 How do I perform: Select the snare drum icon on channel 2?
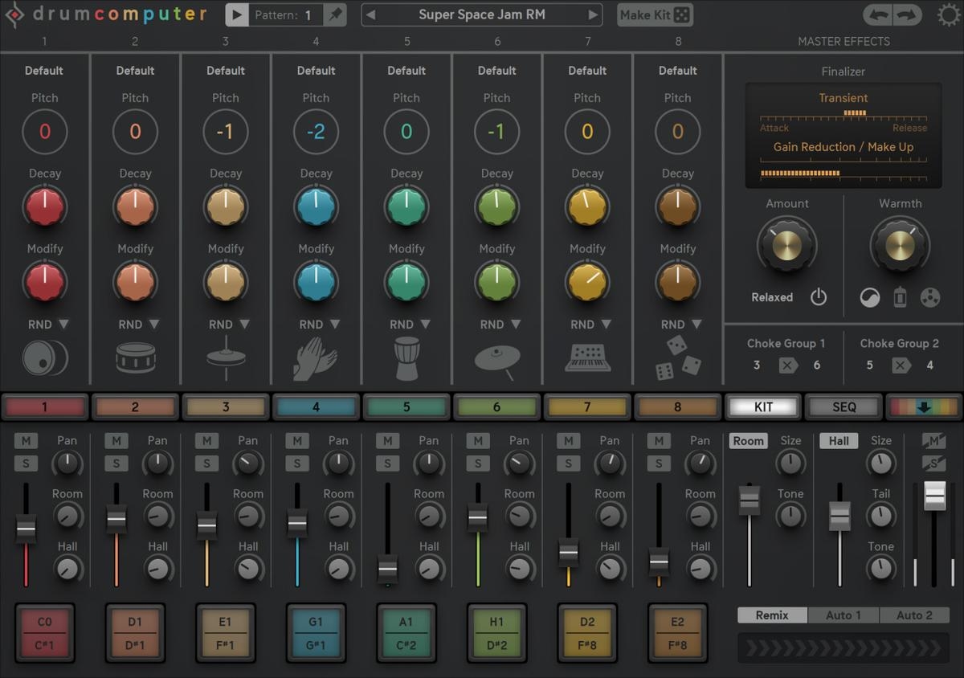pyautogui.click(x=135, y=358)
